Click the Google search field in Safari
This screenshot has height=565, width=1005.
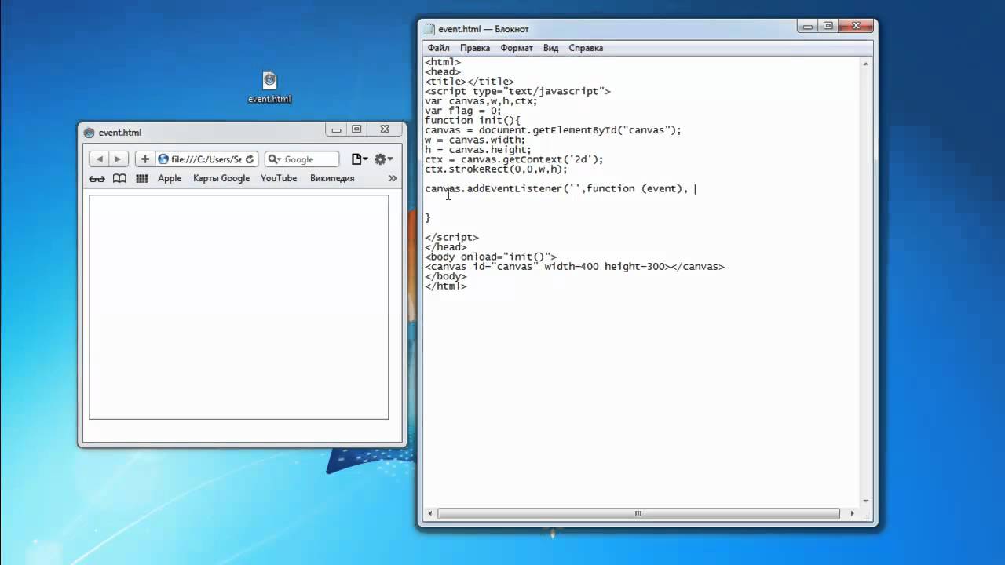(x=301, y=159)
